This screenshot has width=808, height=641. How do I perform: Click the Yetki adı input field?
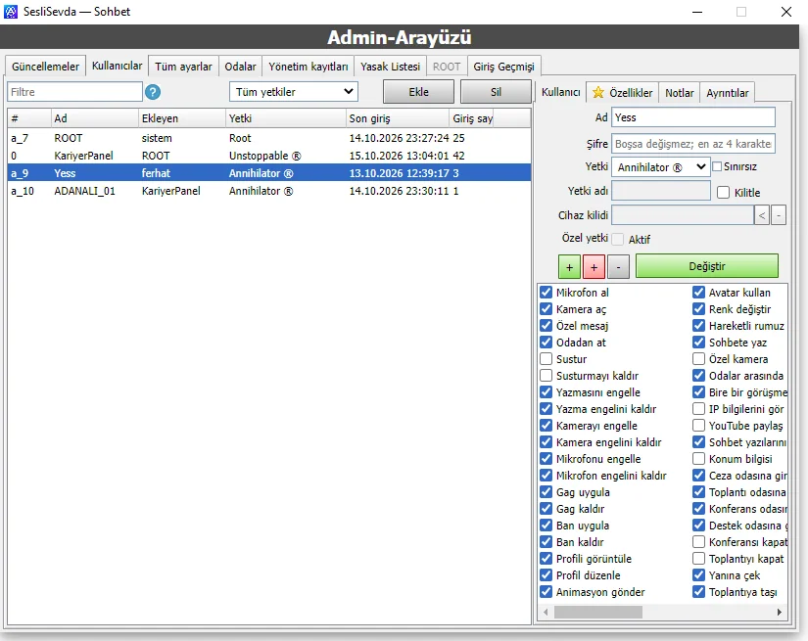point(661,191)
